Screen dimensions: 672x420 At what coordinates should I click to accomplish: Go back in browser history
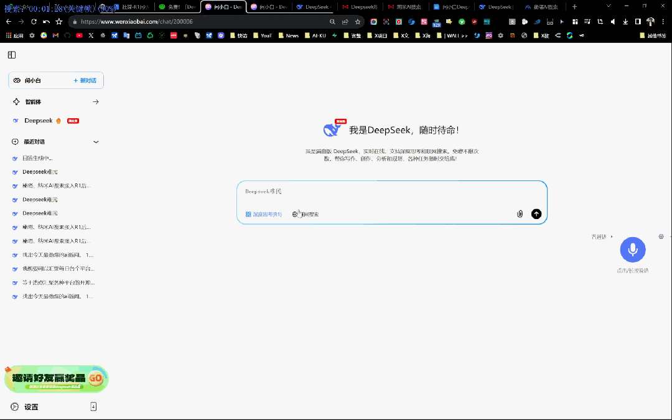click(x=9, y=21)
